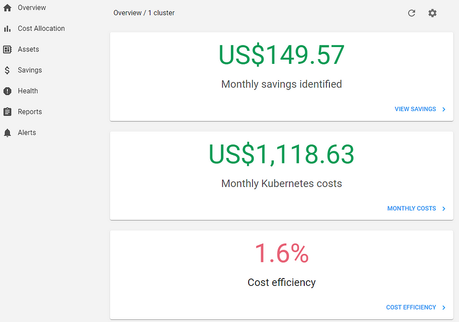The width and height of the screenshot is (459, 322).
Task: Go to Alerts section
Action: (x=27, y=132)
